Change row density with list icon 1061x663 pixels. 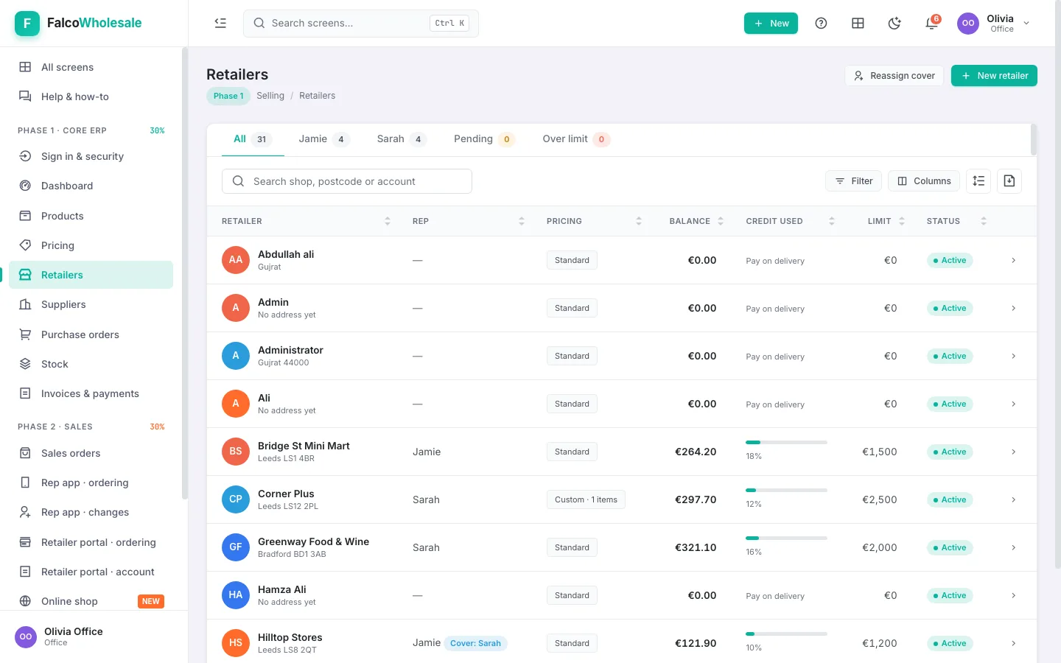pyautogui.click(x=978, y=181)
